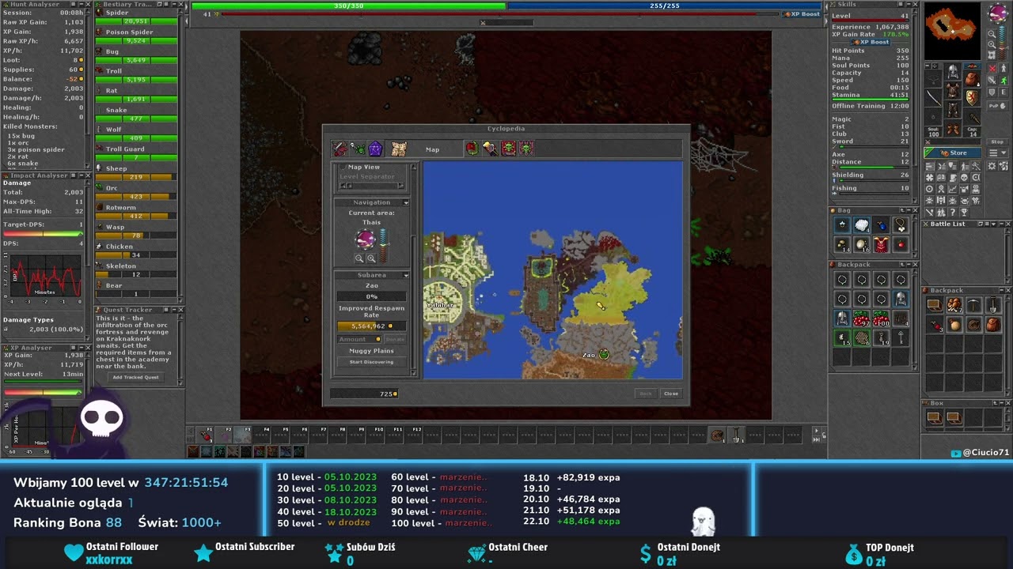The height and width of the screenshot is (569, 1013).
Task: Toggle the XP Boost button in Skills
Action: pyautogui.click(x=870, y=42)
